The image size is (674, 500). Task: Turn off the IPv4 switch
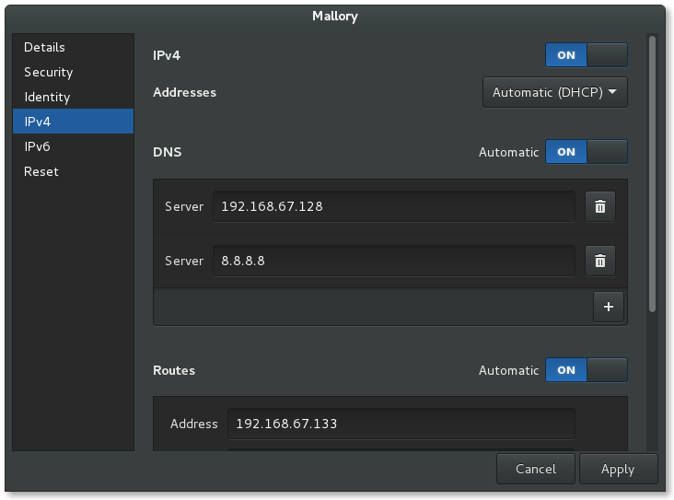tap(587, 55)
